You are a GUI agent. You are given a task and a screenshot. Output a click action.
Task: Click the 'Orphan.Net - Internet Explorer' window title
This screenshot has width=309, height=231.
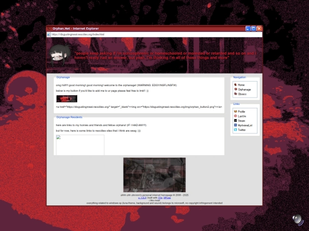tap(76, 29)
